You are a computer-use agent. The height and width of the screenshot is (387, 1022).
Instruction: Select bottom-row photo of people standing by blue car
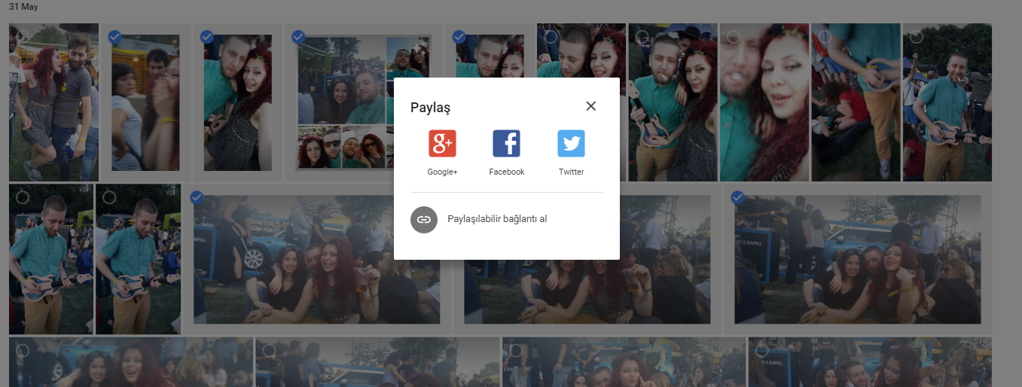269,350
